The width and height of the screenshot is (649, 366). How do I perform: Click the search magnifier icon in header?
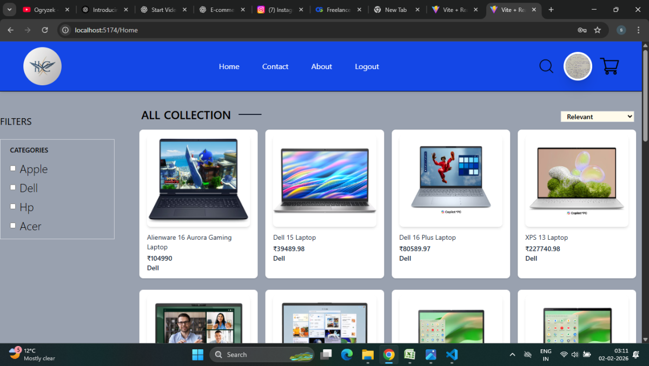pyautogui.click(x=546, y=66)
